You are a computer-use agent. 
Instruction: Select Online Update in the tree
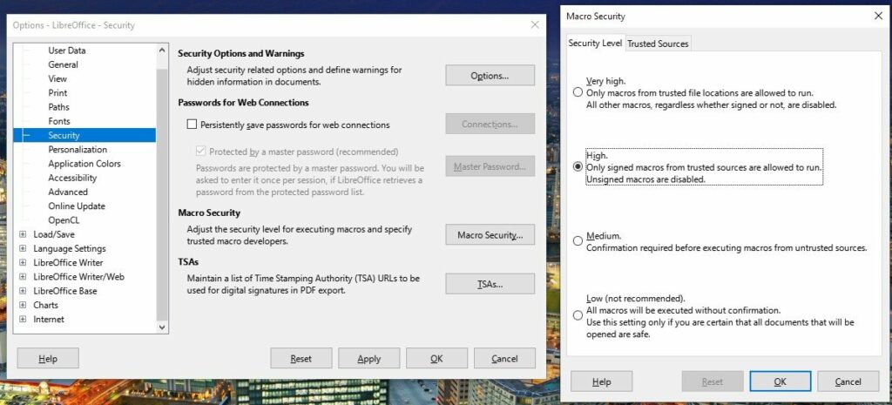77,206
